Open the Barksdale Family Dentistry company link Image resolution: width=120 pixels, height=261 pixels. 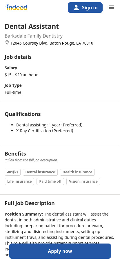pos(34,36)
